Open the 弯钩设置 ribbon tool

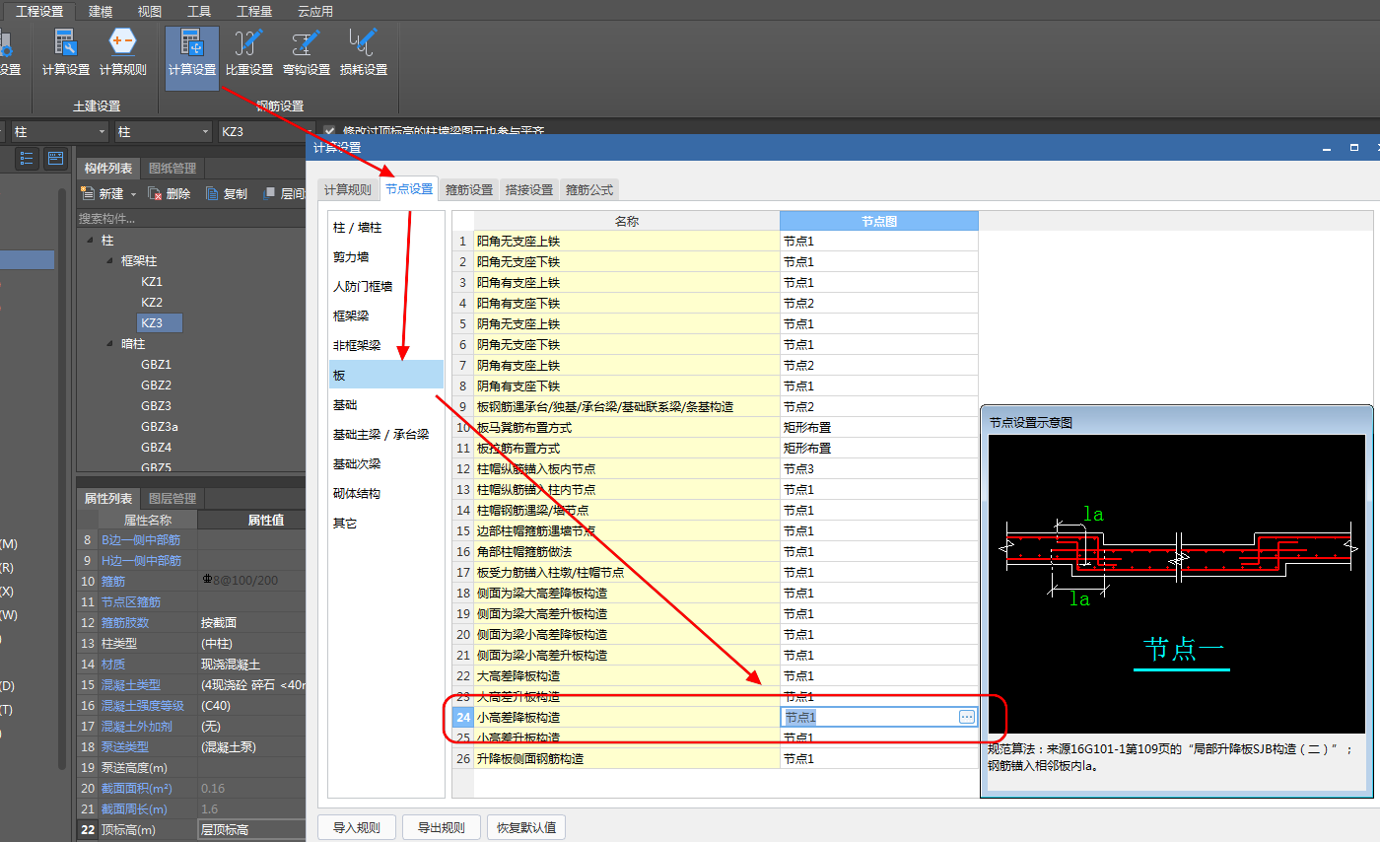coord(307,53)
